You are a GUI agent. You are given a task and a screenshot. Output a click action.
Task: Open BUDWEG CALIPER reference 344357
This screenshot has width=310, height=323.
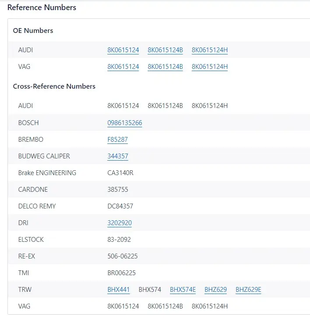[x=118, y=156]
